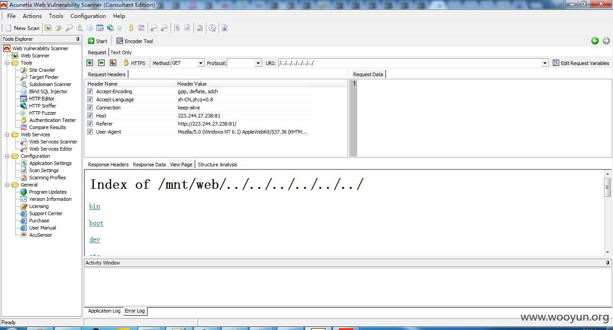Open HTTP Sniffer globe toolbar icon
The height and width of the screenshot is (330, 613).
point(110,28)
